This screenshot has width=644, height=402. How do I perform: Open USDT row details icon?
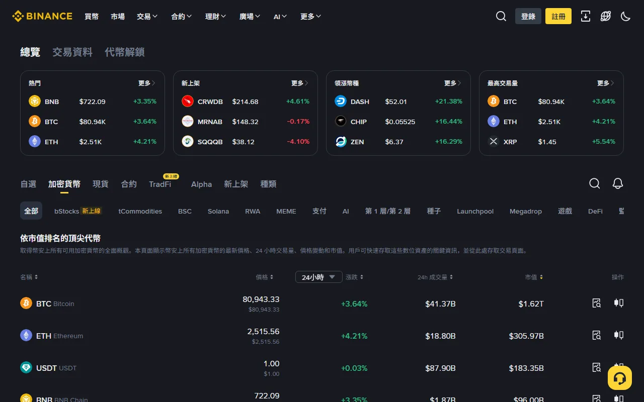pos(597,367)
